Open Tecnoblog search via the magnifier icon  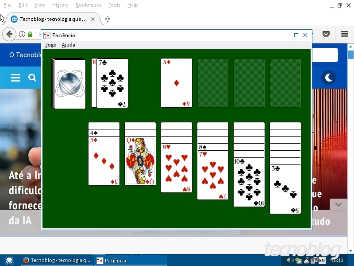tap(32, 78)
